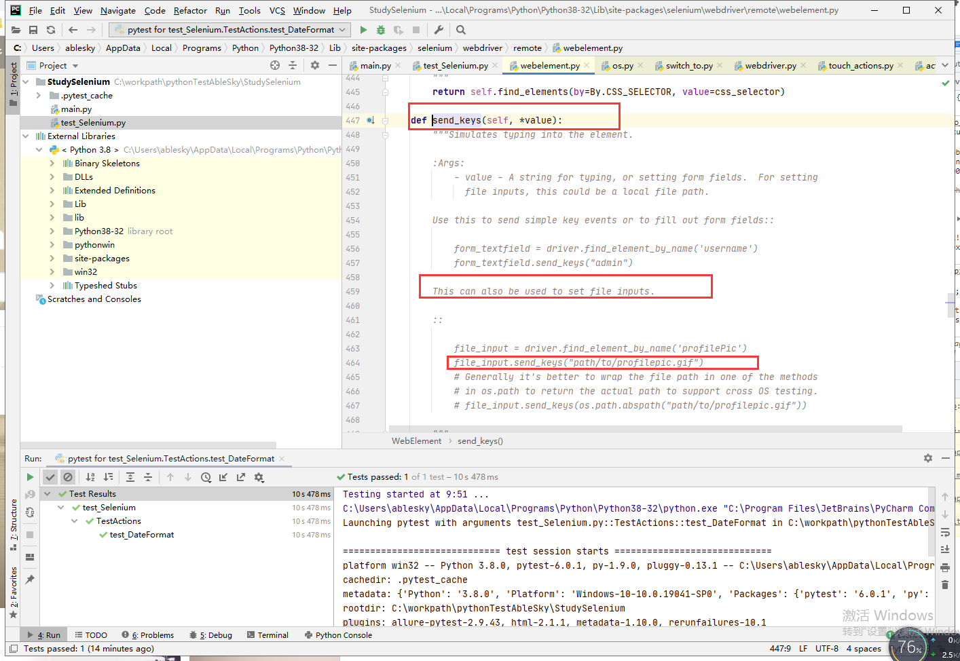The height and width of the screenshot is (661, 960).
Task: Open the Refactor menu
Action: pyautogui.click(x=190, y=10)
